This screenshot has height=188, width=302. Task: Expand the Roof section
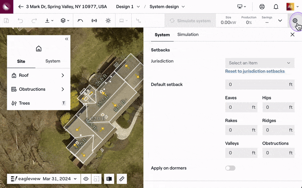tap(39, 75)
